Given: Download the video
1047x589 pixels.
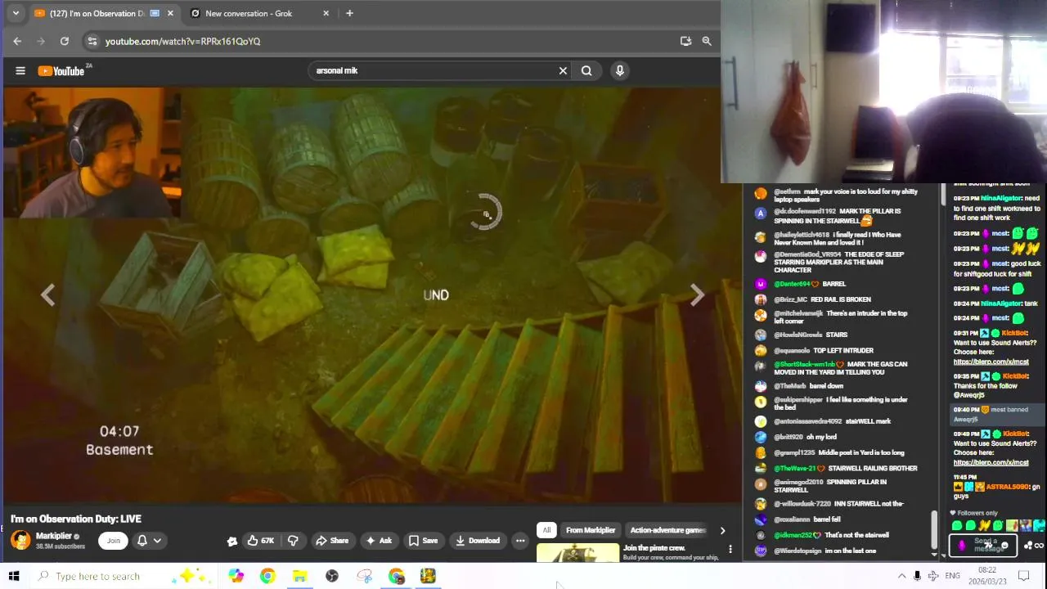Looking at the screenshot, I should click(x=478, y=540).
